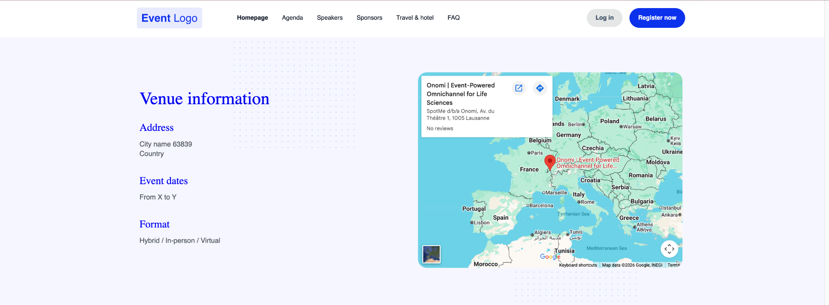Click the Register now button

[x=657, y=18]
